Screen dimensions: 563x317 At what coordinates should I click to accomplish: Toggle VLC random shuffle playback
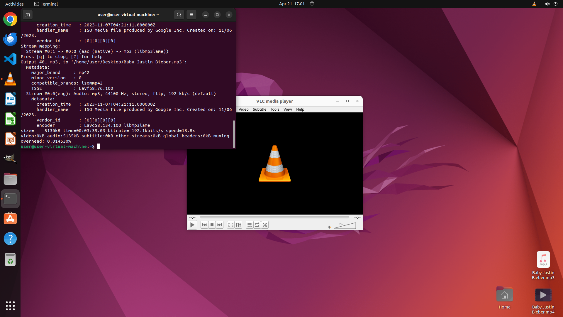[x=265, y=225]
